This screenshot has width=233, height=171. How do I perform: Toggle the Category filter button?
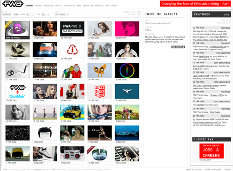[x=7, y=14]
